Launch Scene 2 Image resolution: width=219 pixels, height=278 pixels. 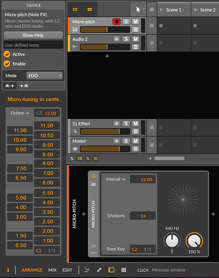point(196,9)
